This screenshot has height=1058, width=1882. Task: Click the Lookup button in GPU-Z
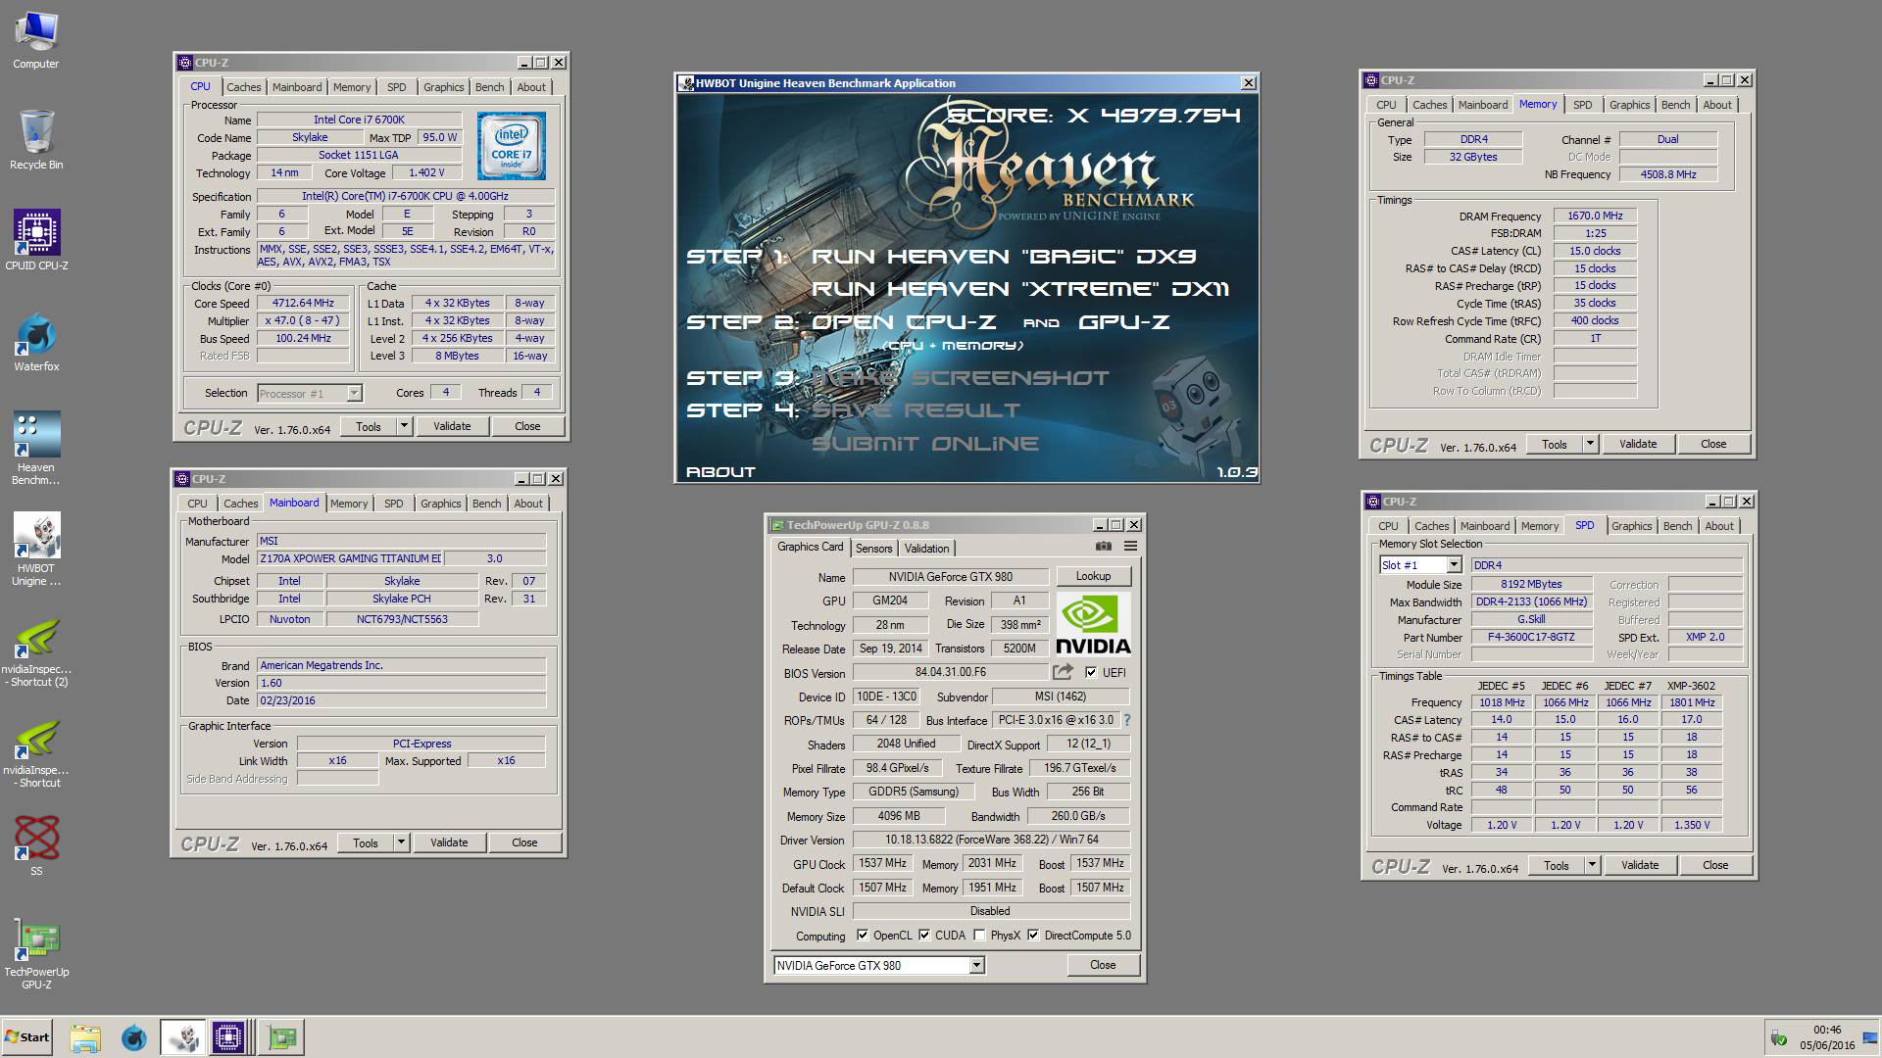[1094, 576]
